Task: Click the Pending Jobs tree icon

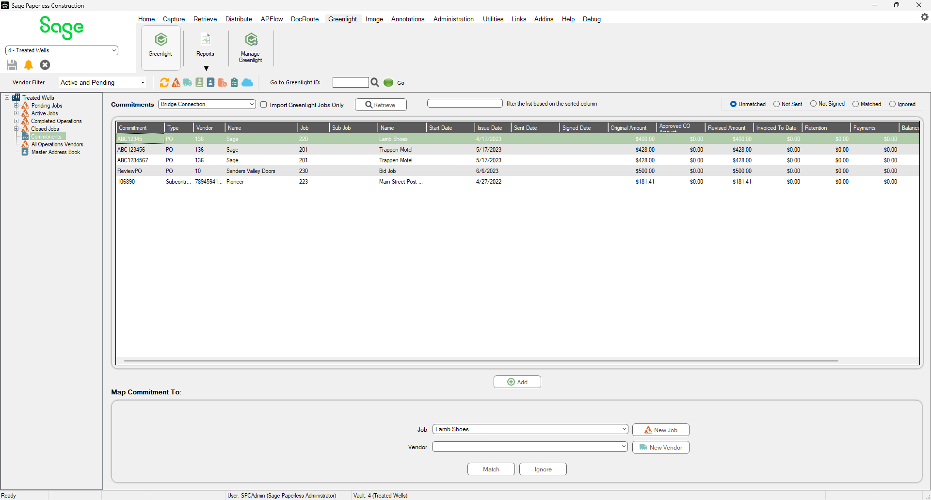Action: 25,105
